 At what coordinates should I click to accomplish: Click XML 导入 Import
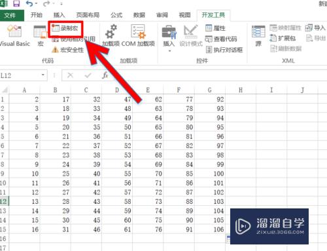click(315, 28)
